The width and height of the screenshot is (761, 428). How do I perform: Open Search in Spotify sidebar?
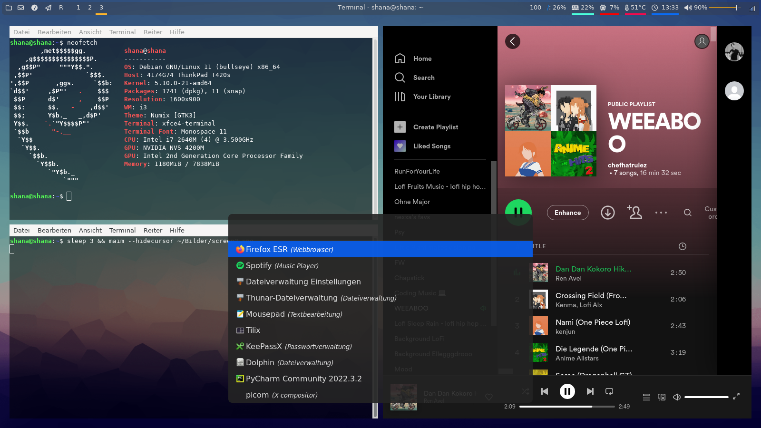[414, 78]
